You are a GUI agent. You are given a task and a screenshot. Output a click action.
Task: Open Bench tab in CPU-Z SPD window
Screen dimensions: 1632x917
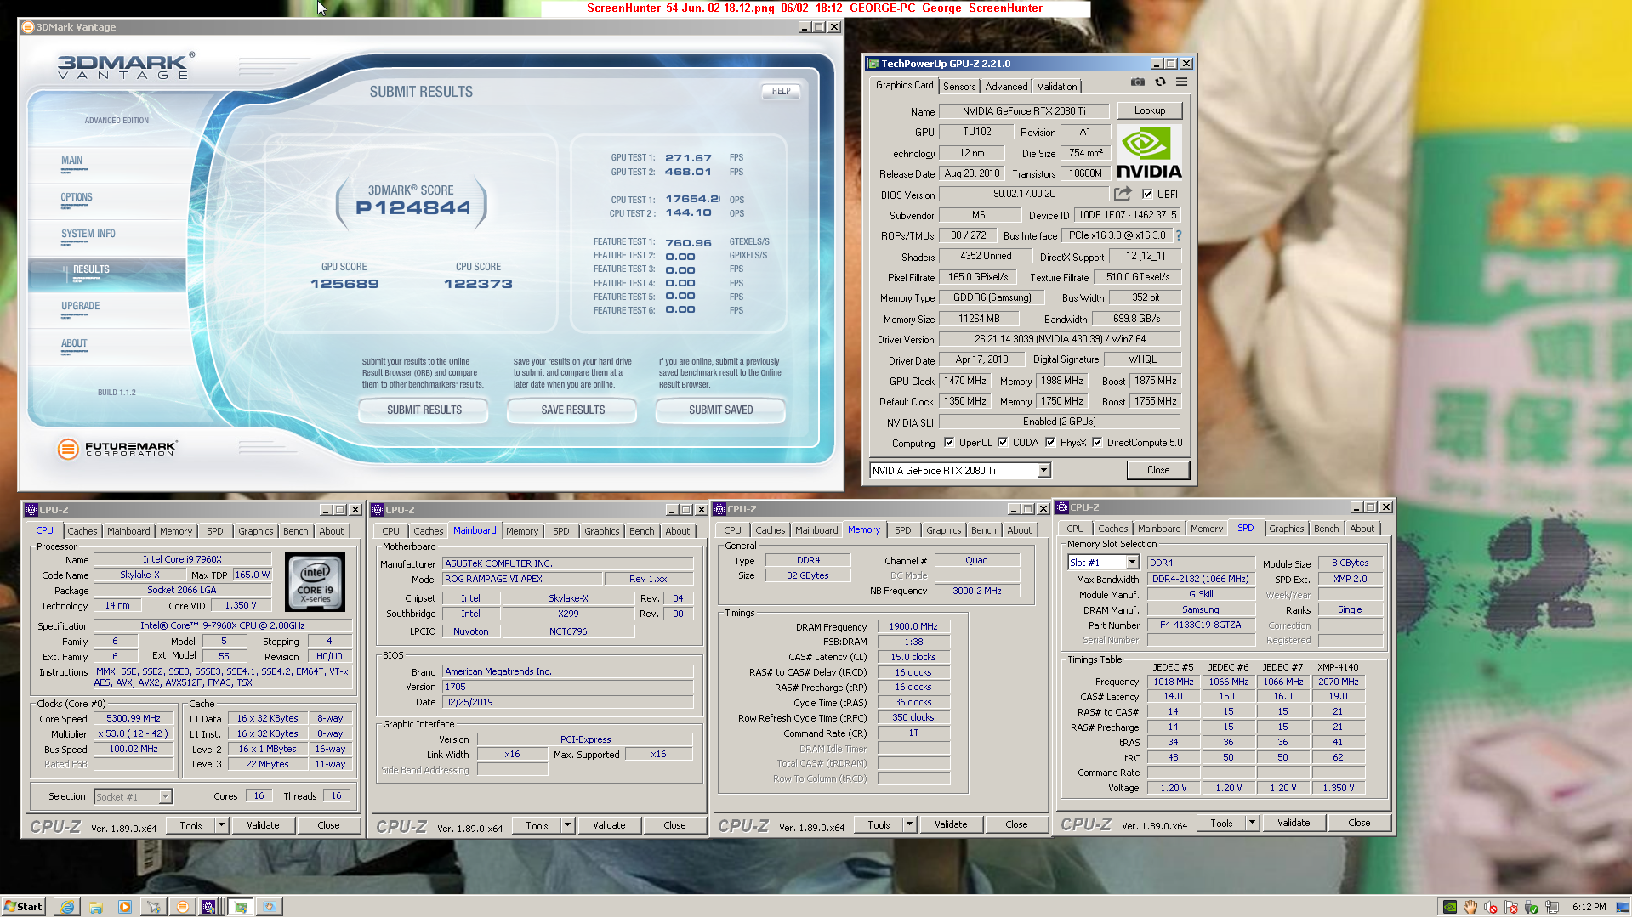(x=1326, y=528)
